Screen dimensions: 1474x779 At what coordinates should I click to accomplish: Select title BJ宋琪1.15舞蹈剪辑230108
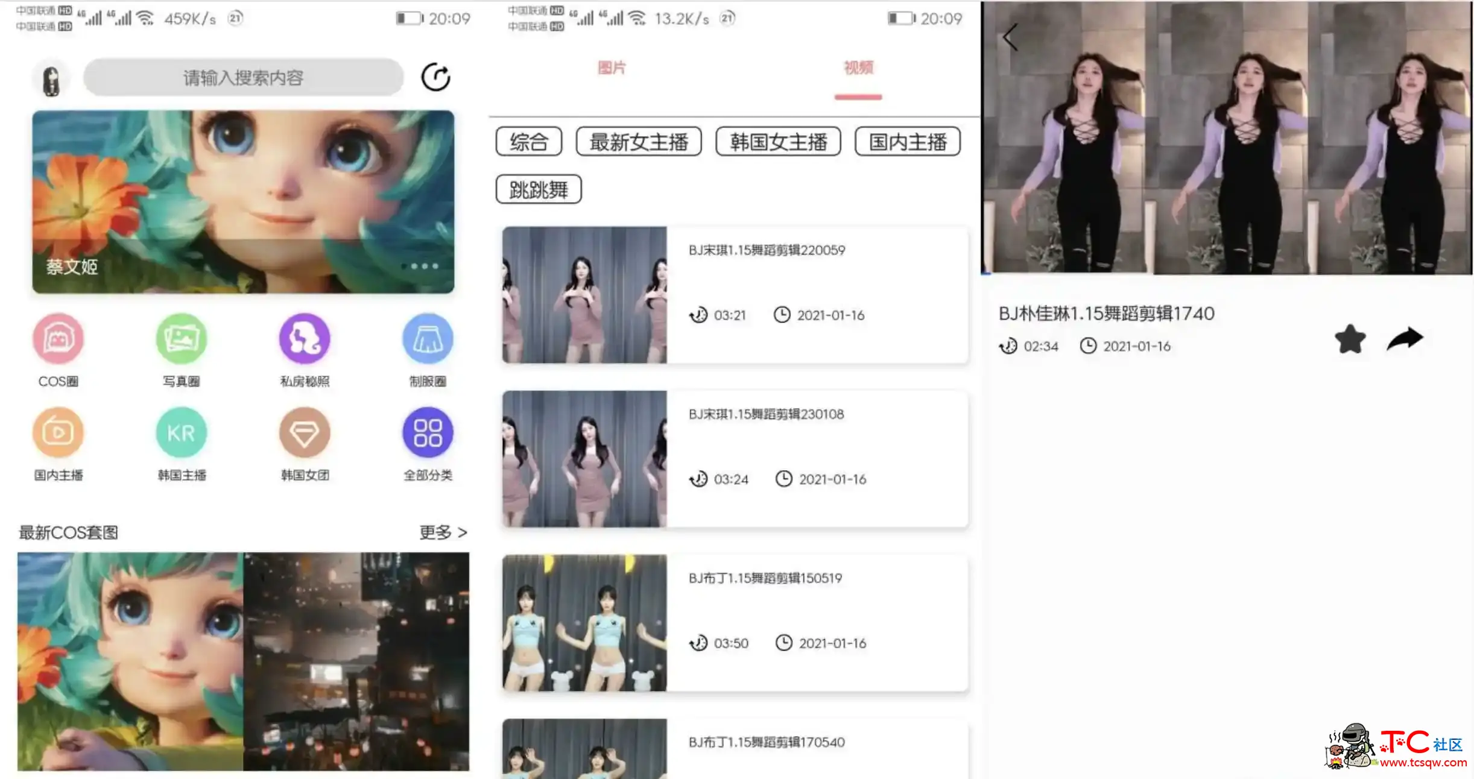[766, 414]
